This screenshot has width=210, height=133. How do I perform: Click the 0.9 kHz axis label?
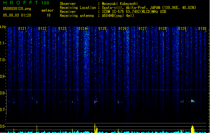(3, 76)
